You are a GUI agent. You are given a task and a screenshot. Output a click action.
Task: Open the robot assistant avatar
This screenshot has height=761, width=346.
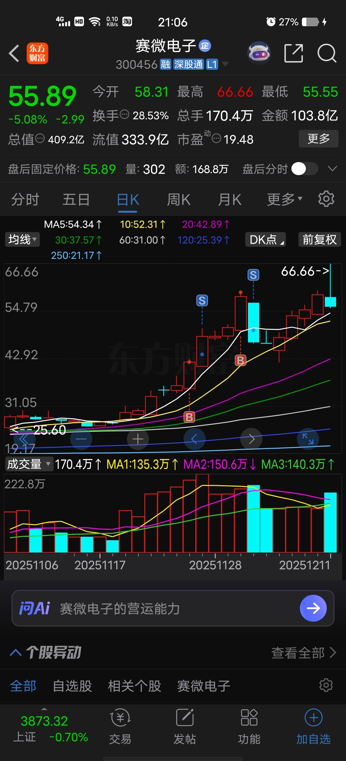(x=259, y=53)
